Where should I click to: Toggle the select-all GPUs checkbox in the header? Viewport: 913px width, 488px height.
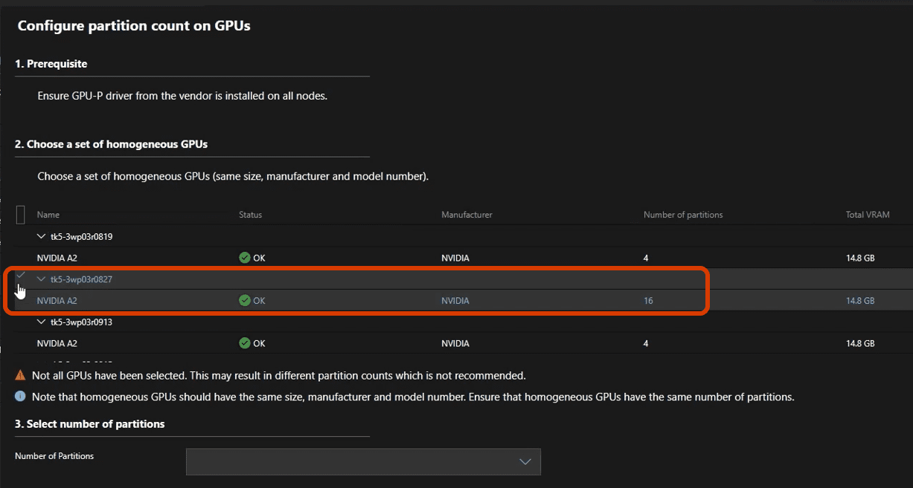click(19, 214)
